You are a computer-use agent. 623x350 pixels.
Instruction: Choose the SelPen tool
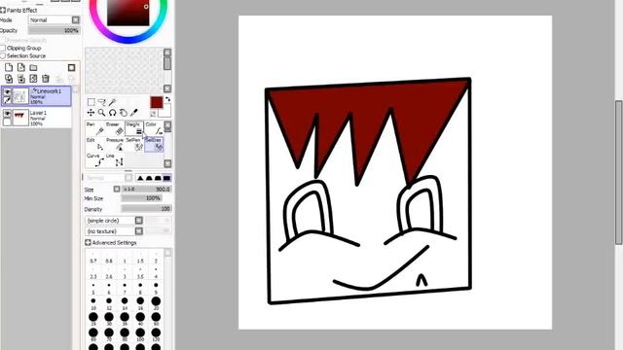click(134, 145)
